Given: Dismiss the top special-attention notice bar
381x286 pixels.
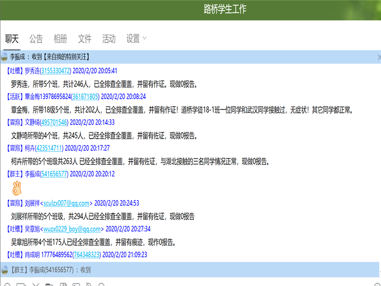Looking at the screenshot, I should click(x=379, y=57).
